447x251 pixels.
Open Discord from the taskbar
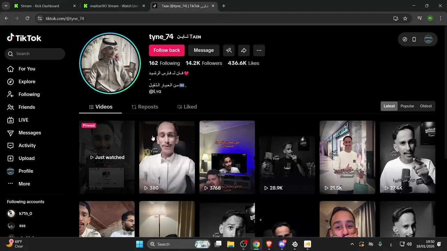coord(282,244)
